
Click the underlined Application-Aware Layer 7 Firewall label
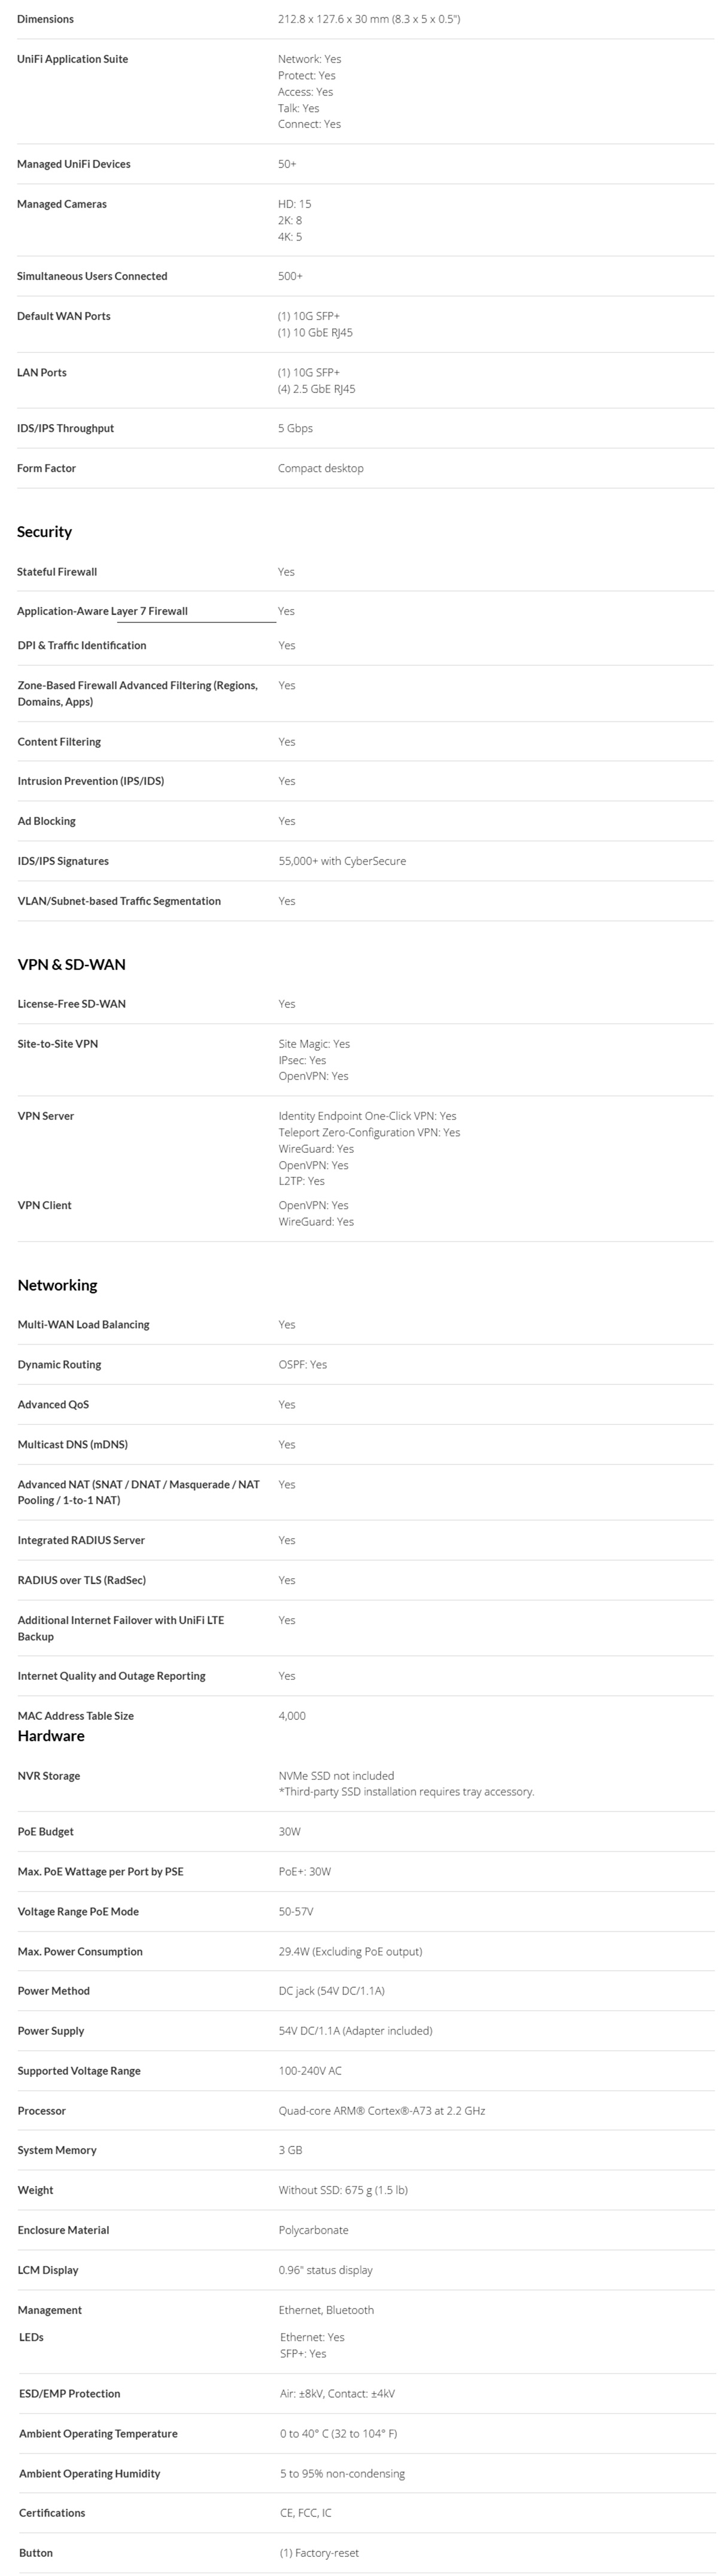(102, 611)
